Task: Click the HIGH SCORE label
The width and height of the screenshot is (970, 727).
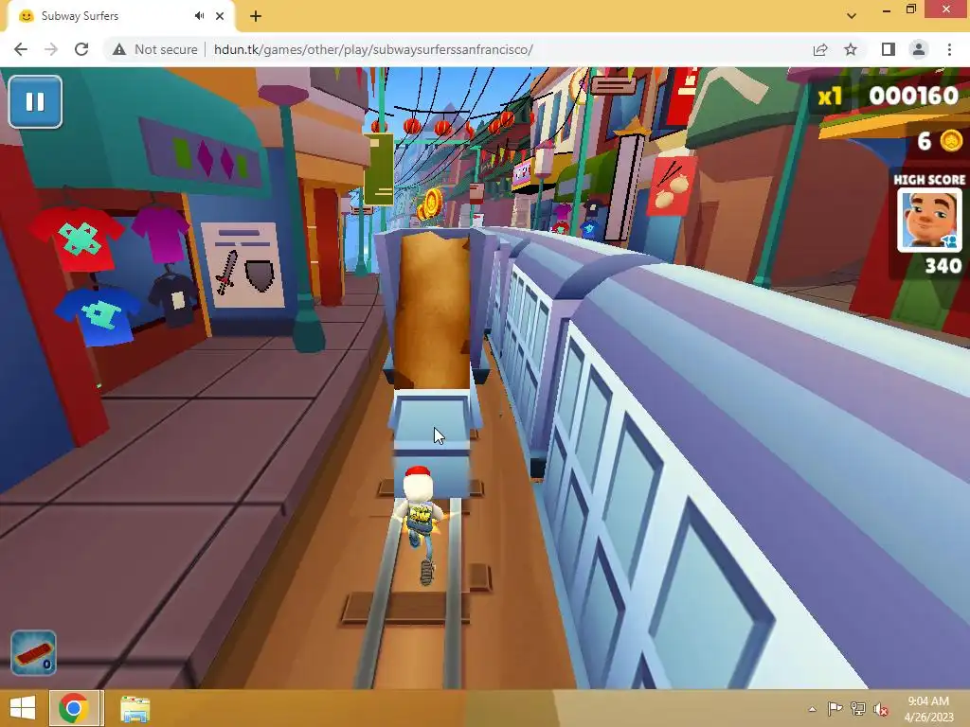Action: (x=929, y=180)
